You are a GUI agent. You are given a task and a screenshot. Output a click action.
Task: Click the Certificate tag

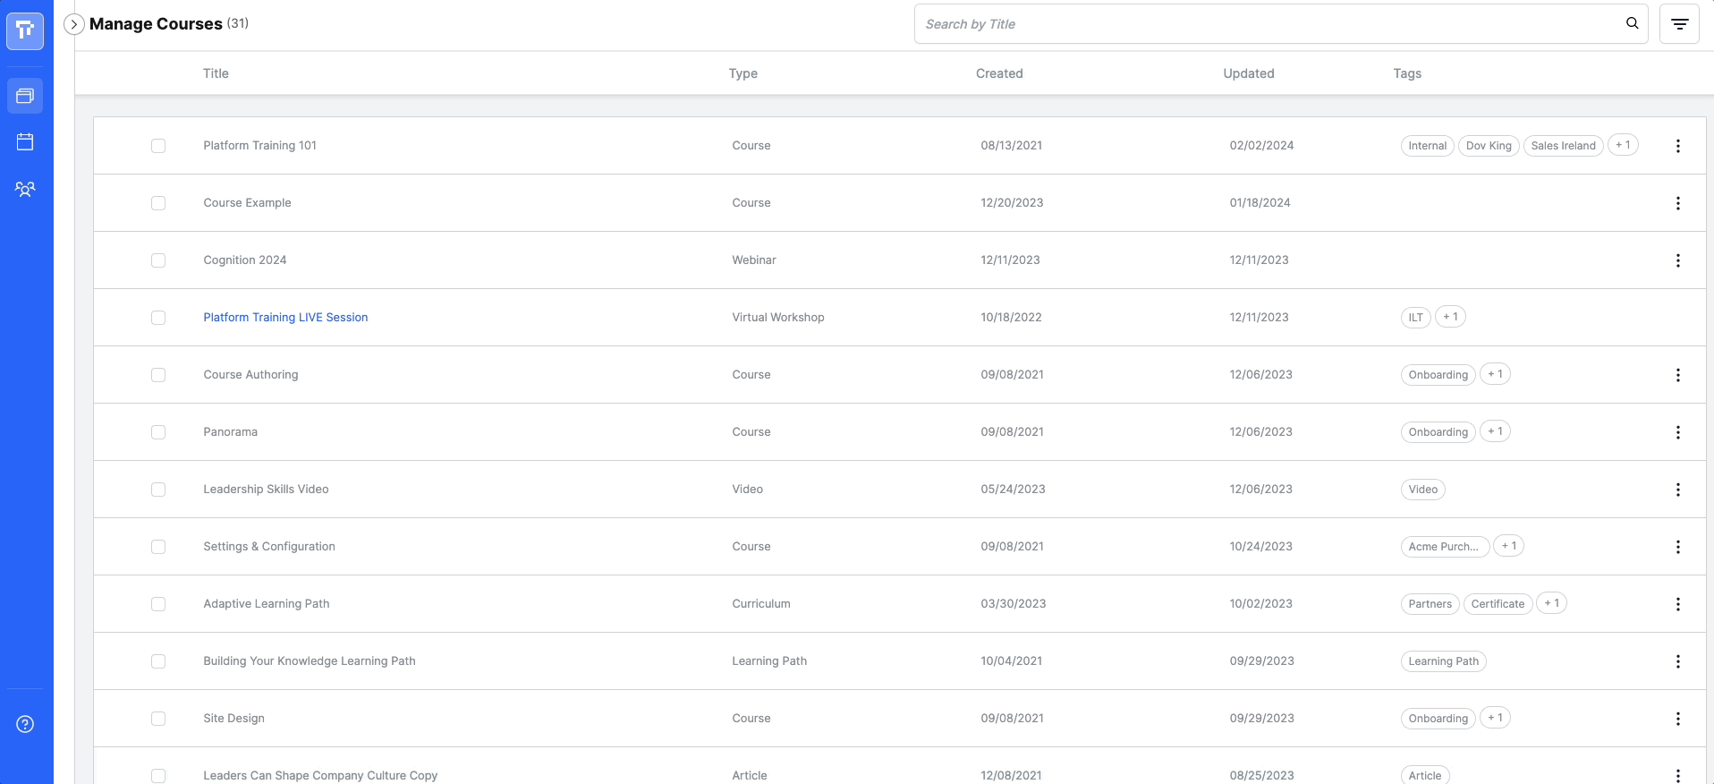pyautogui.click(x=1498, y=604)
